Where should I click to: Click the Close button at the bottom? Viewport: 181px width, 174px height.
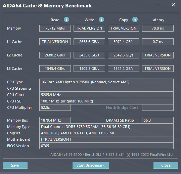[166, 165]
